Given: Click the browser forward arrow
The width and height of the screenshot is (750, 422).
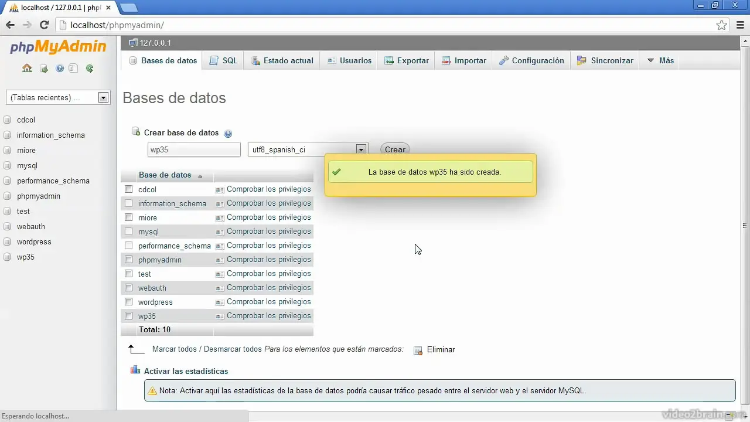Looking at the screenshot, I should [27, 25].
